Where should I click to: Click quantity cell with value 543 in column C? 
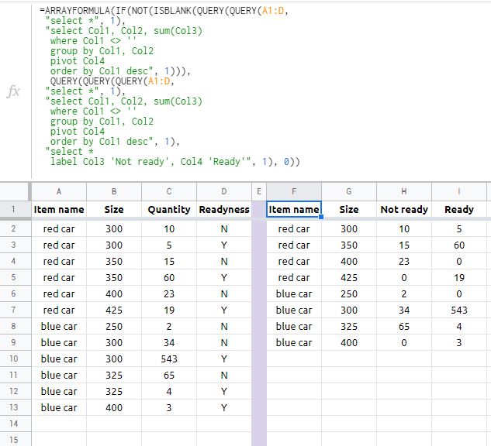coord(169,359)
